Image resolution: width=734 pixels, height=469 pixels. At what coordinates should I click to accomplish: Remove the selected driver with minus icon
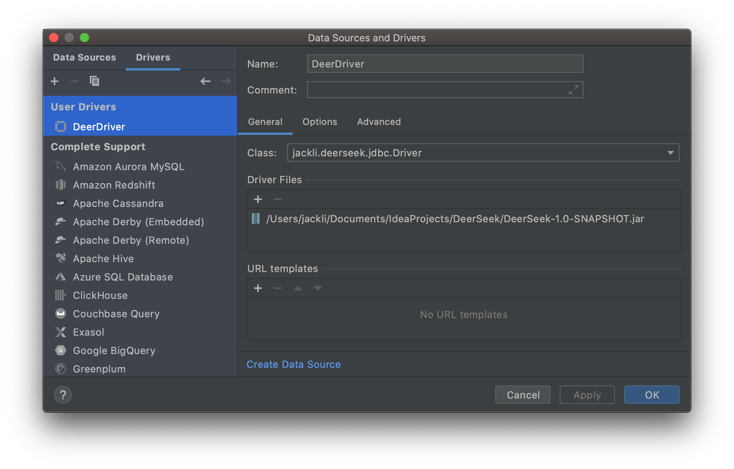[74, 81]
